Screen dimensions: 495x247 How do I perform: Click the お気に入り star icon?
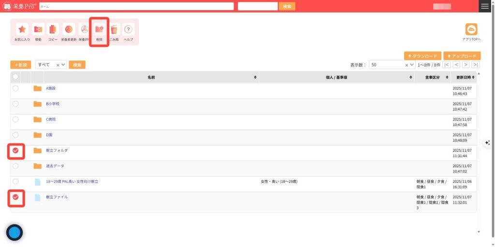[22, 29]
